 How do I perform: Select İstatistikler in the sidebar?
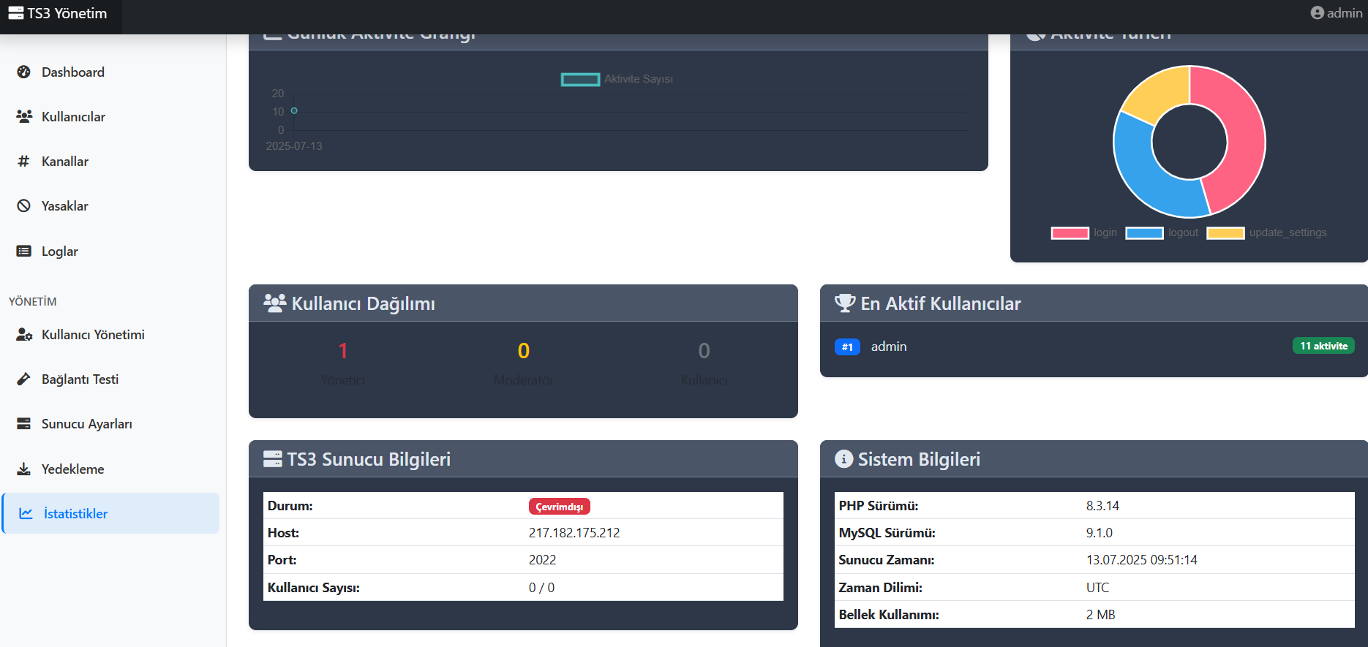(111, 513)
